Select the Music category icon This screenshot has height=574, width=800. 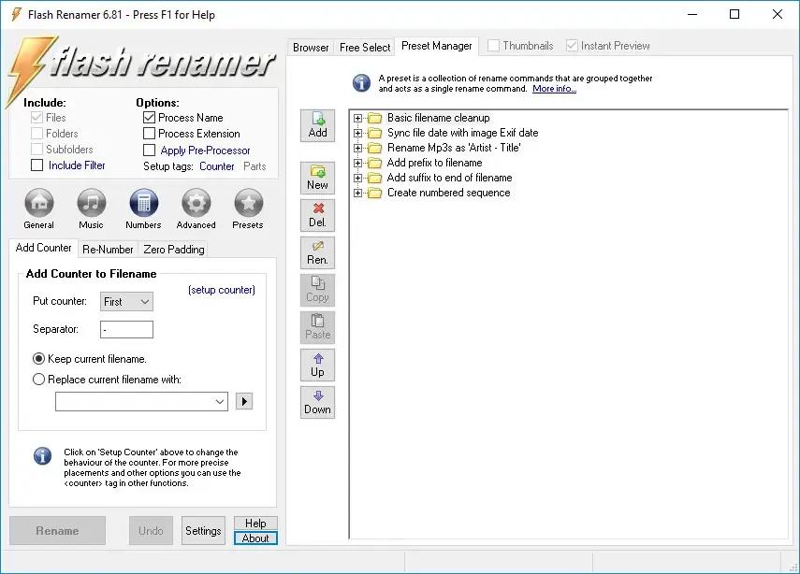[91, 204]
